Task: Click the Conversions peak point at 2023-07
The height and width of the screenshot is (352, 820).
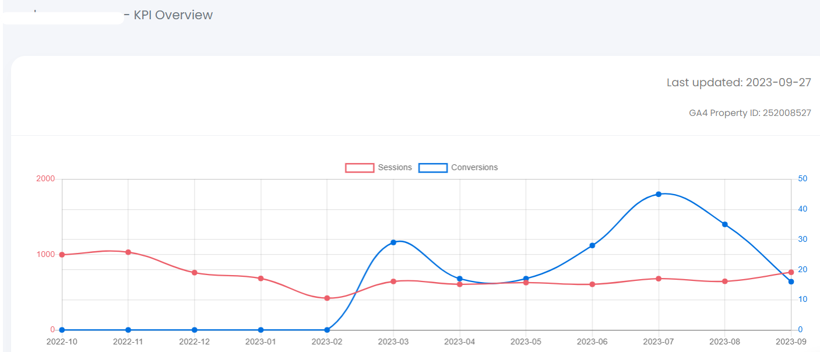Action: pyautogui.click(x=659, y=194)
